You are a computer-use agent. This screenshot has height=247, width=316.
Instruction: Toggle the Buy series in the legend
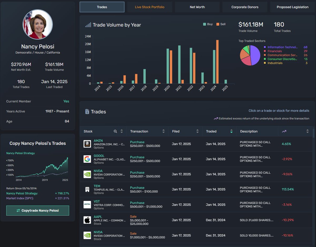(208, 24)
